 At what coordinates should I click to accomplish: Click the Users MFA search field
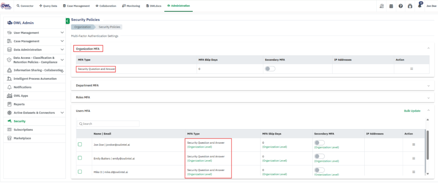108,124
